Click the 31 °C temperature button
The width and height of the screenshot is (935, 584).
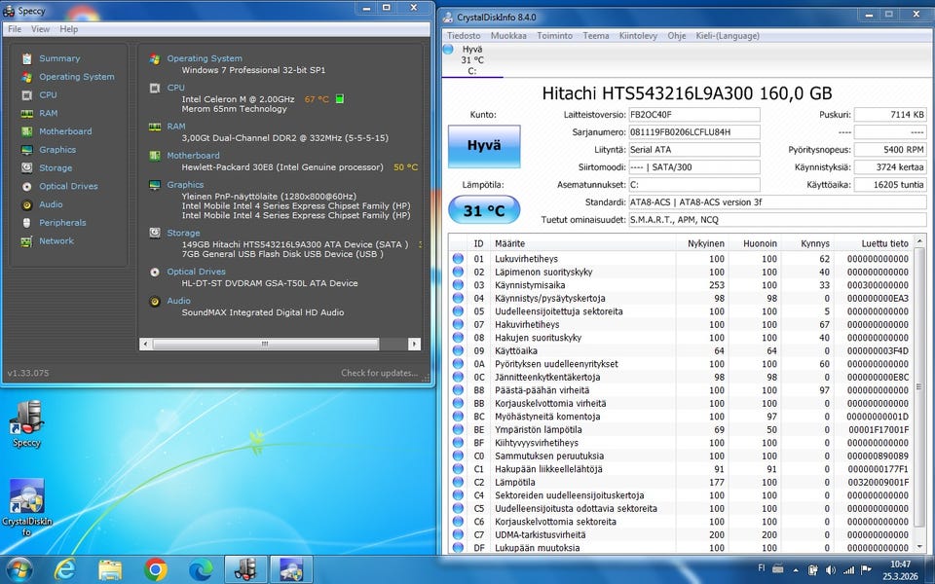coord(484,210)
